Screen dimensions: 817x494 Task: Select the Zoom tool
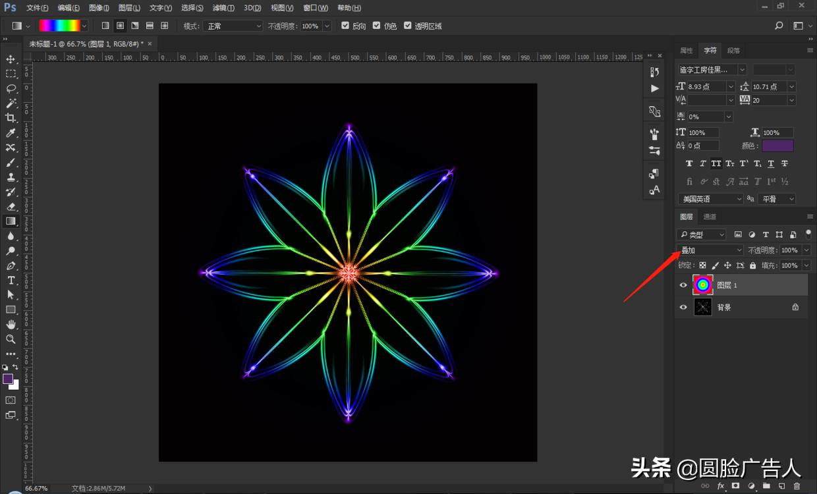pyautogui.click(x=10, y=339)
